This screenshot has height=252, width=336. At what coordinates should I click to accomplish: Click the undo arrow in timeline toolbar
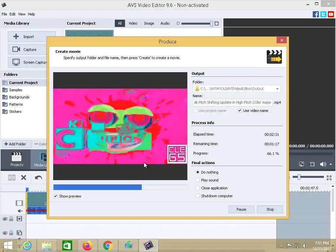[x=38, y=178]
